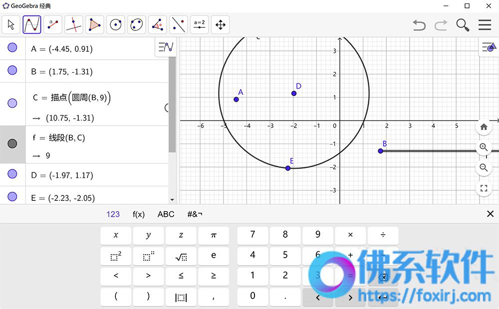Toggle fullscreen graphics view
The image size is (499, 309).
click(484, 188)
